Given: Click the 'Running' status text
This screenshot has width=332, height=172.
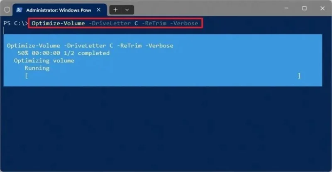Looking at the screenshot, I should tap(37, 68).
